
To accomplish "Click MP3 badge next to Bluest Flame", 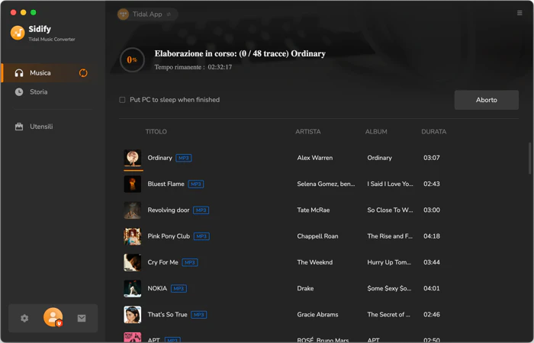I will point(196,184).
